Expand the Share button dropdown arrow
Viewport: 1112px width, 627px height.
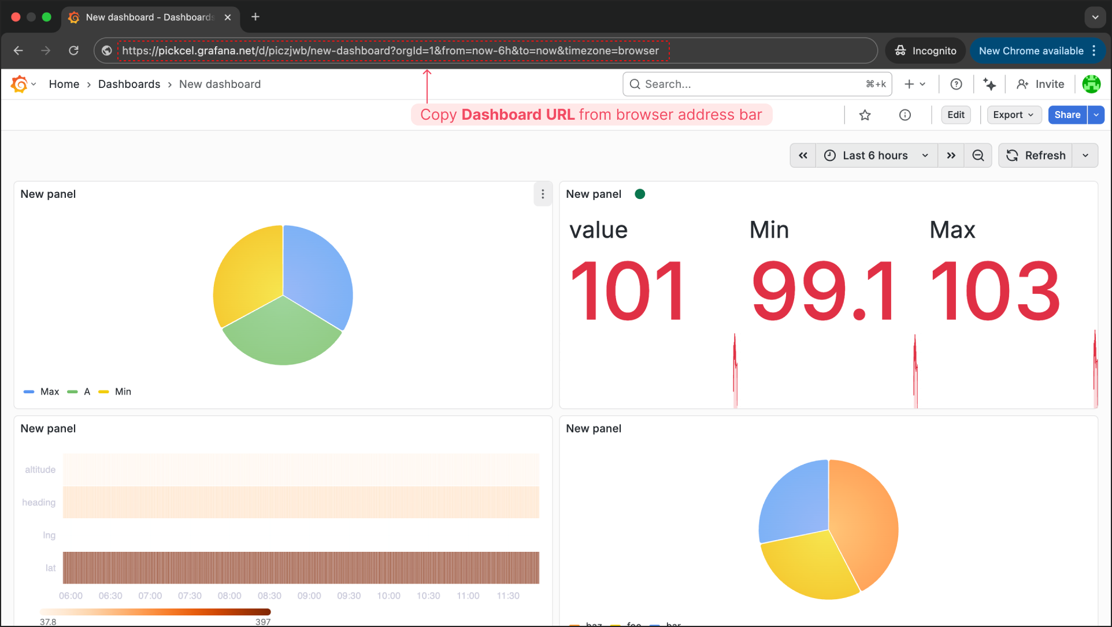(1096, 115)
